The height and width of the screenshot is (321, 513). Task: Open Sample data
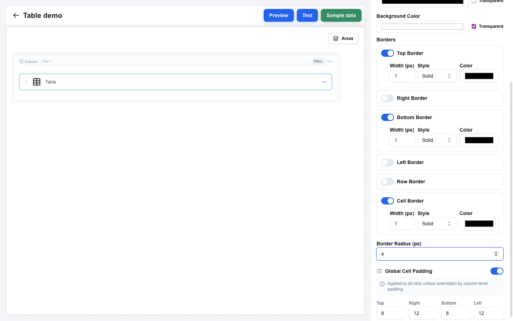click(341, 15)
